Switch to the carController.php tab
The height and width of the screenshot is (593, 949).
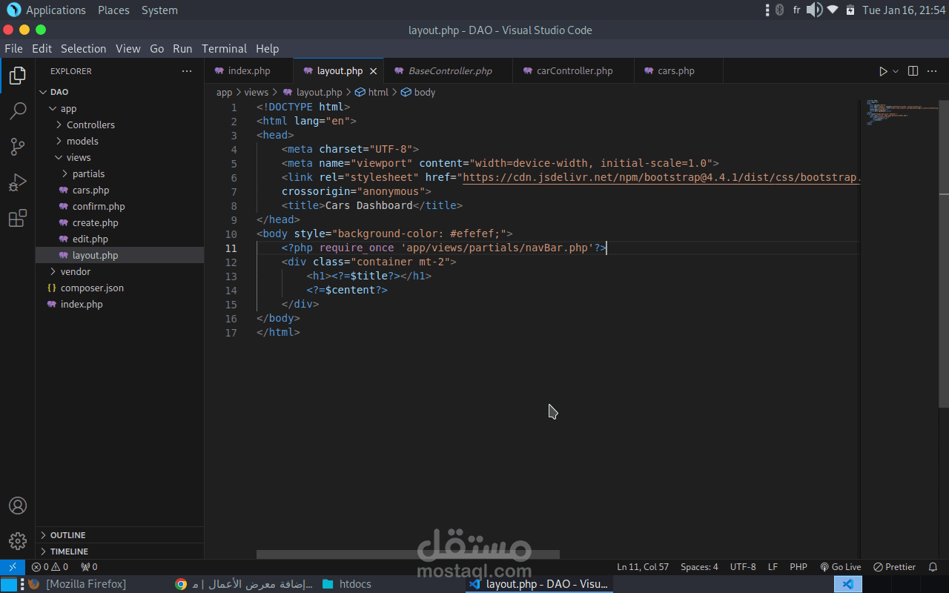click(574, 71)
